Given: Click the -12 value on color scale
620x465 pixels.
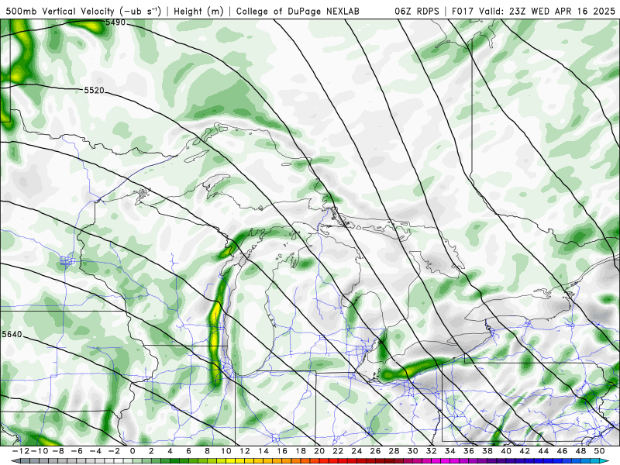Looking at the screenshot, I should point(20,451).
